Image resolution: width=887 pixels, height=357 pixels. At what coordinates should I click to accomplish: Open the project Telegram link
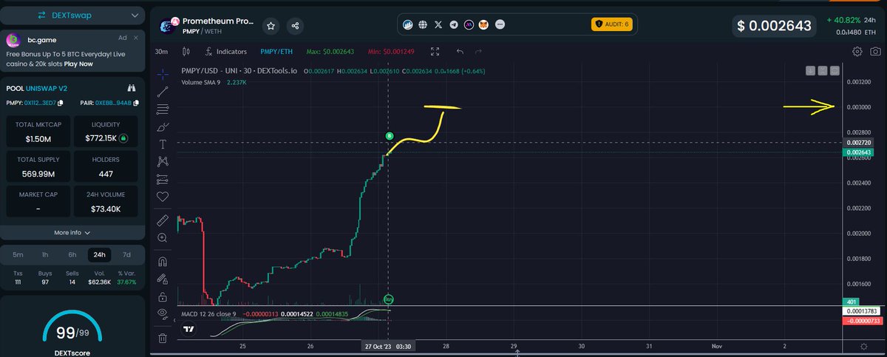point(454,24)
